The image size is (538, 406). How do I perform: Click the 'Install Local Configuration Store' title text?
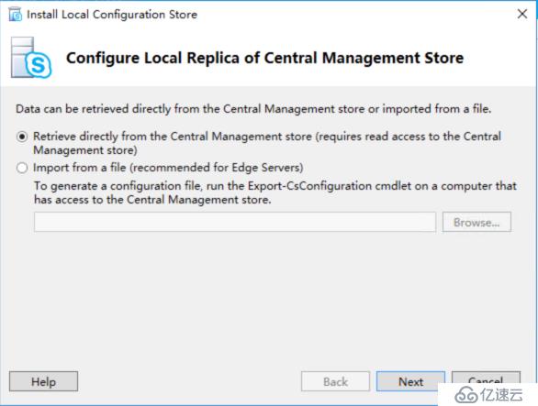pos(112,15)
